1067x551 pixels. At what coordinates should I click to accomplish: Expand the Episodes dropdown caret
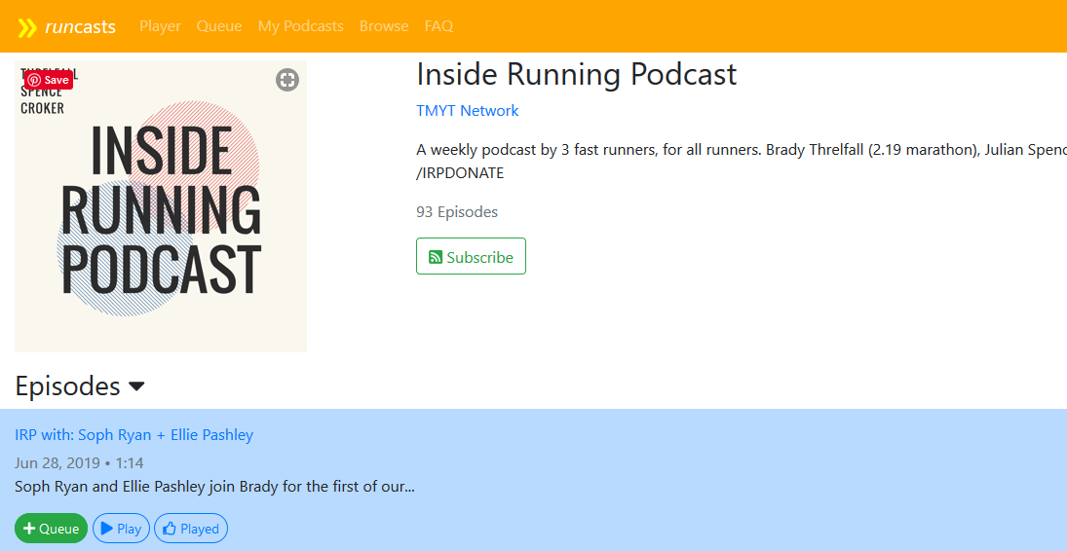[x=136, y=386]
